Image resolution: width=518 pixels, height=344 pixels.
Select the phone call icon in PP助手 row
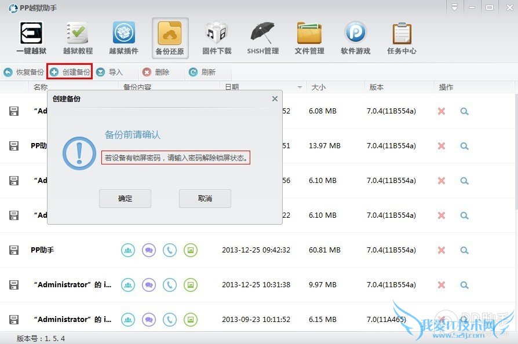click(x=169, y=250)
